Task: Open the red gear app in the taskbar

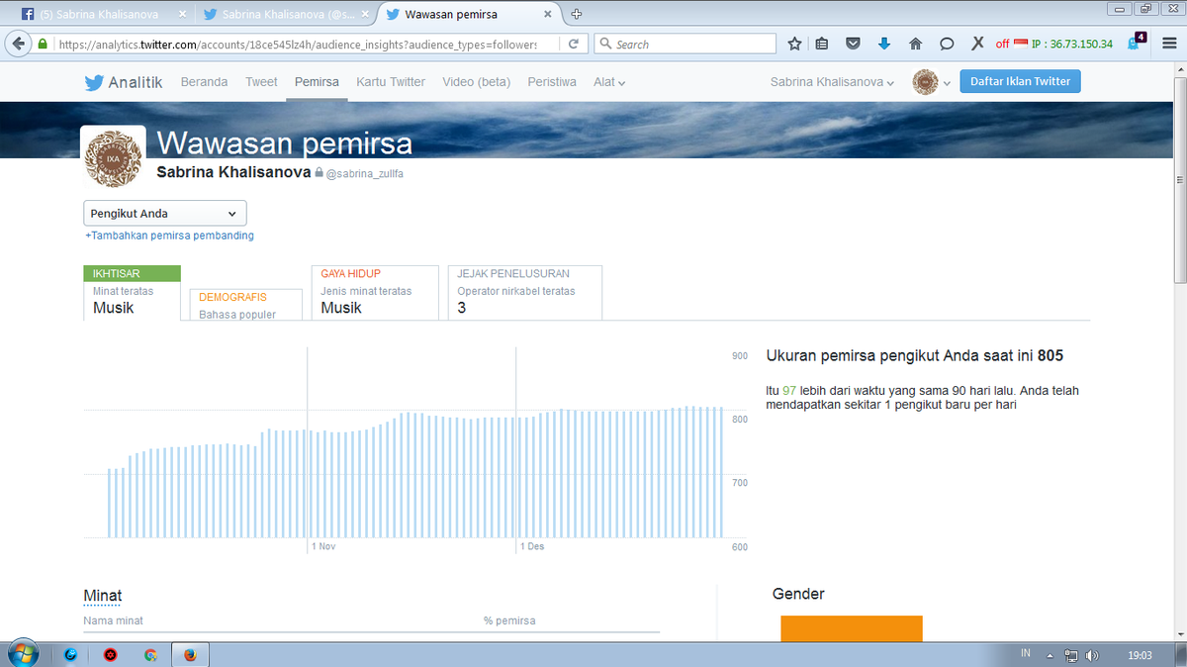Action: tap(110, 654)
